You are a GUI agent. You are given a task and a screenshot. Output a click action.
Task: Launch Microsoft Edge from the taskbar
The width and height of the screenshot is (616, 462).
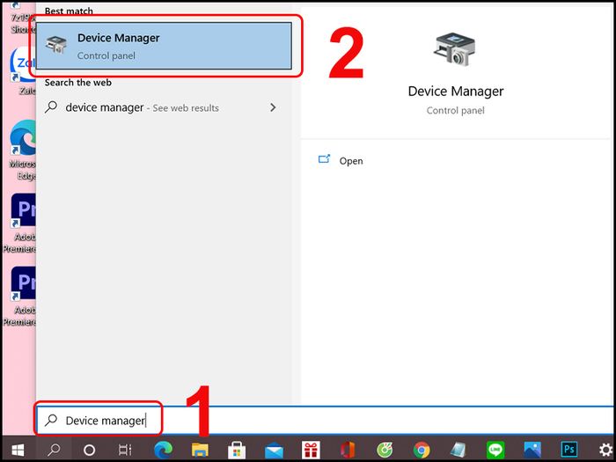click(x=164, y=450)
